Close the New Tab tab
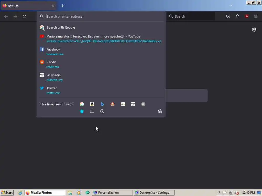 pyautogui.click(x=53, y=6)
